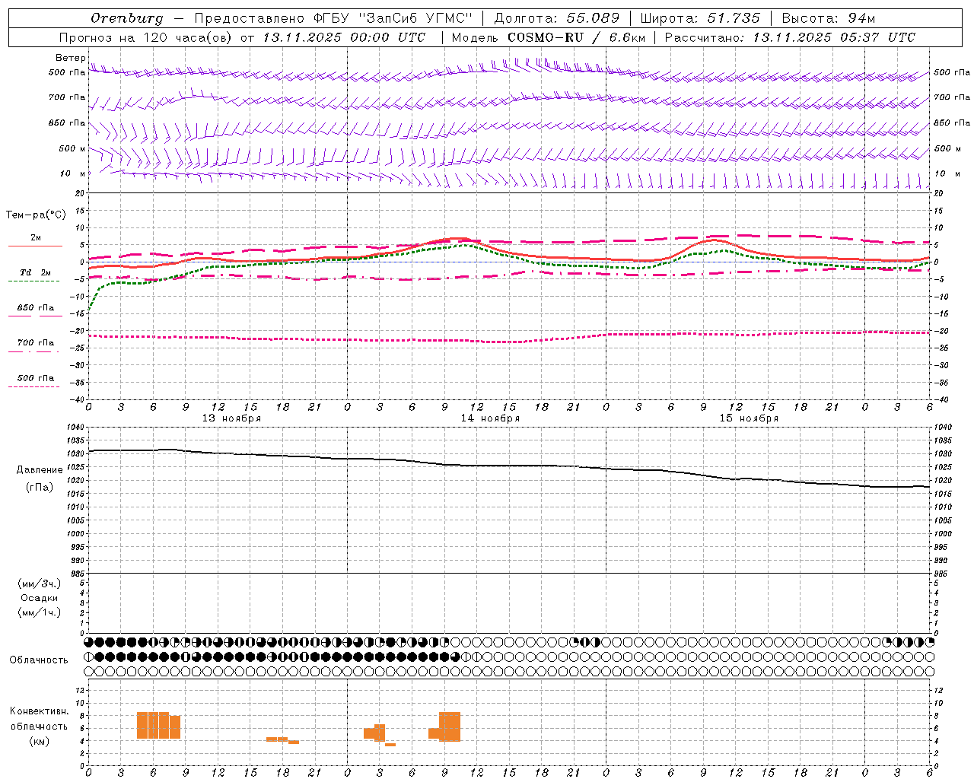Click the Долгота: 55.089 value

[x=557, y=18]
